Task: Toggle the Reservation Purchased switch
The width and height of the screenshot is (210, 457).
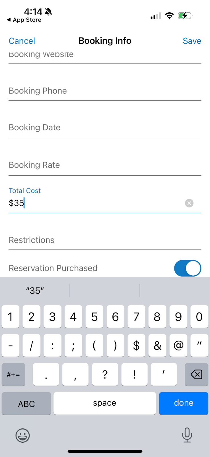Action: [x=188, y=268]
